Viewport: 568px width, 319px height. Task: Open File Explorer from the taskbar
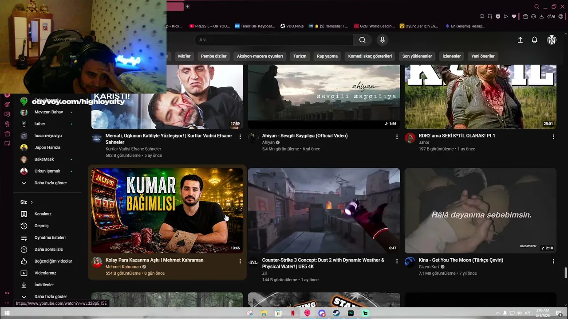pos(264,313)
